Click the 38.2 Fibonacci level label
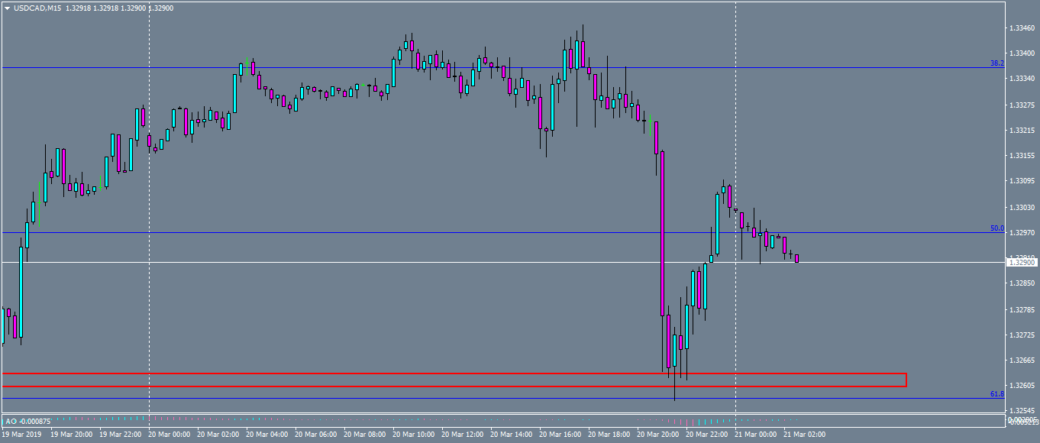This screenshot has height=443, width=1040. point(996,64)
